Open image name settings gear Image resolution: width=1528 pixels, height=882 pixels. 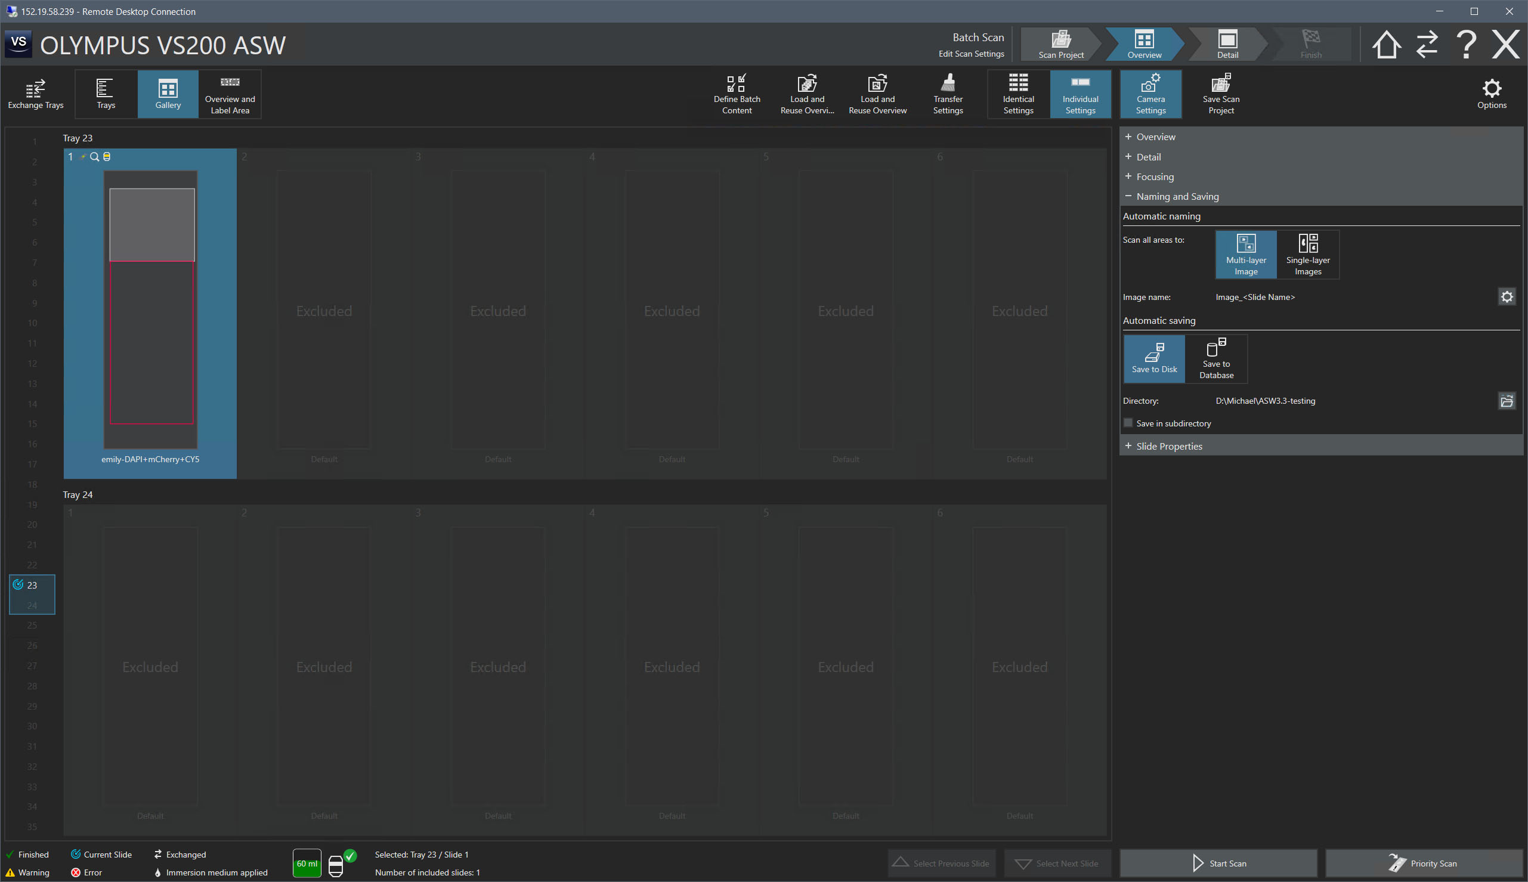[x=1506, y=297]
